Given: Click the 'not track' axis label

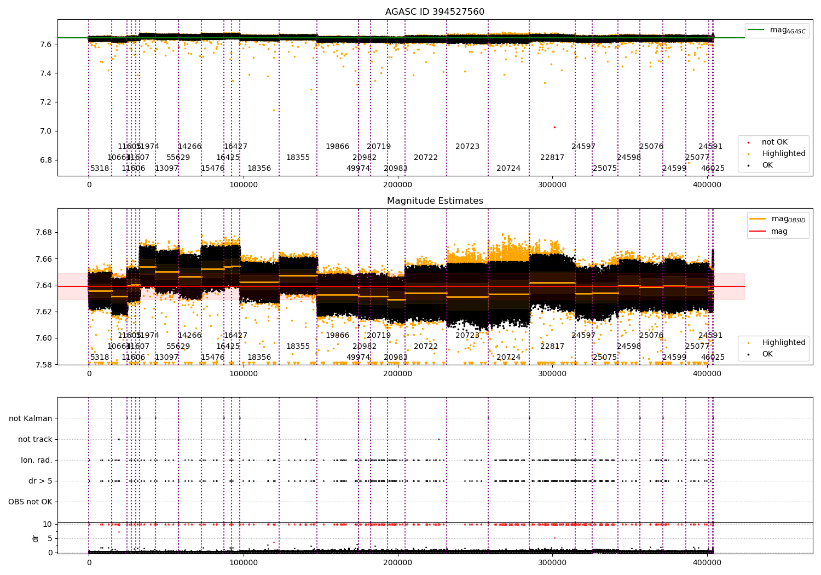Looking at the screenshot, I should click(35, 439).
